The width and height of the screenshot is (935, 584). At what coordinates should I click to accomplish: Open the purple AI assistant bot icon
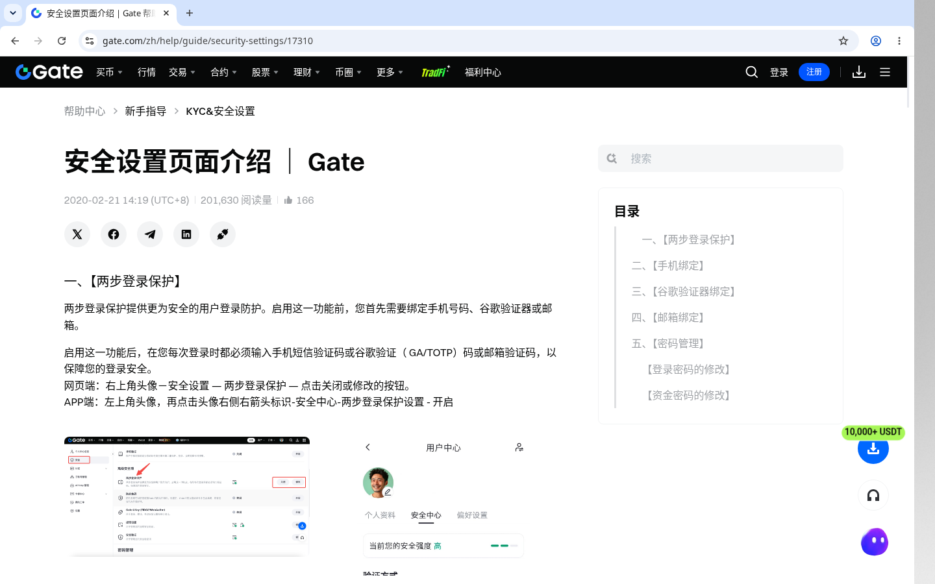(875, 542)
